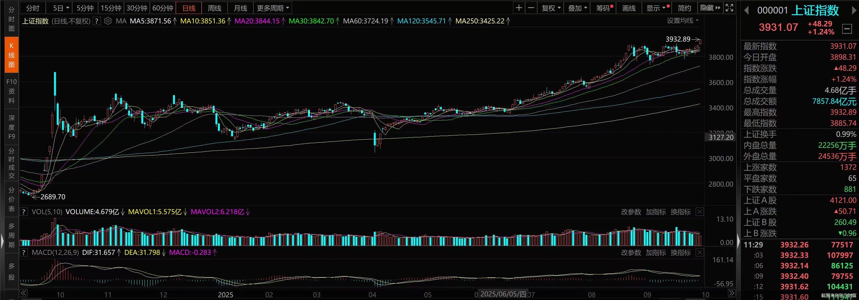
Task: Click the fullscreen expand chart icon
Action: click(x=729, y=8)
